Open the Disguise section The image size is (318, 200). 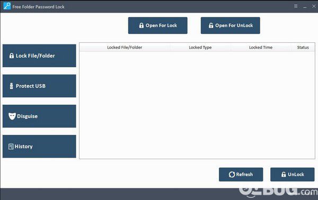click(x=39, y=116)
